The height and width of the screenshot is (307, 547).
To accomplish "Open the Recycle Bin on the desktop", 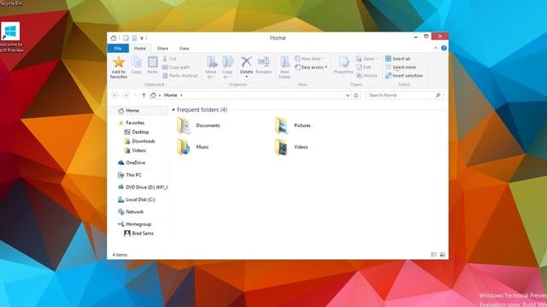I will point(10,3).
